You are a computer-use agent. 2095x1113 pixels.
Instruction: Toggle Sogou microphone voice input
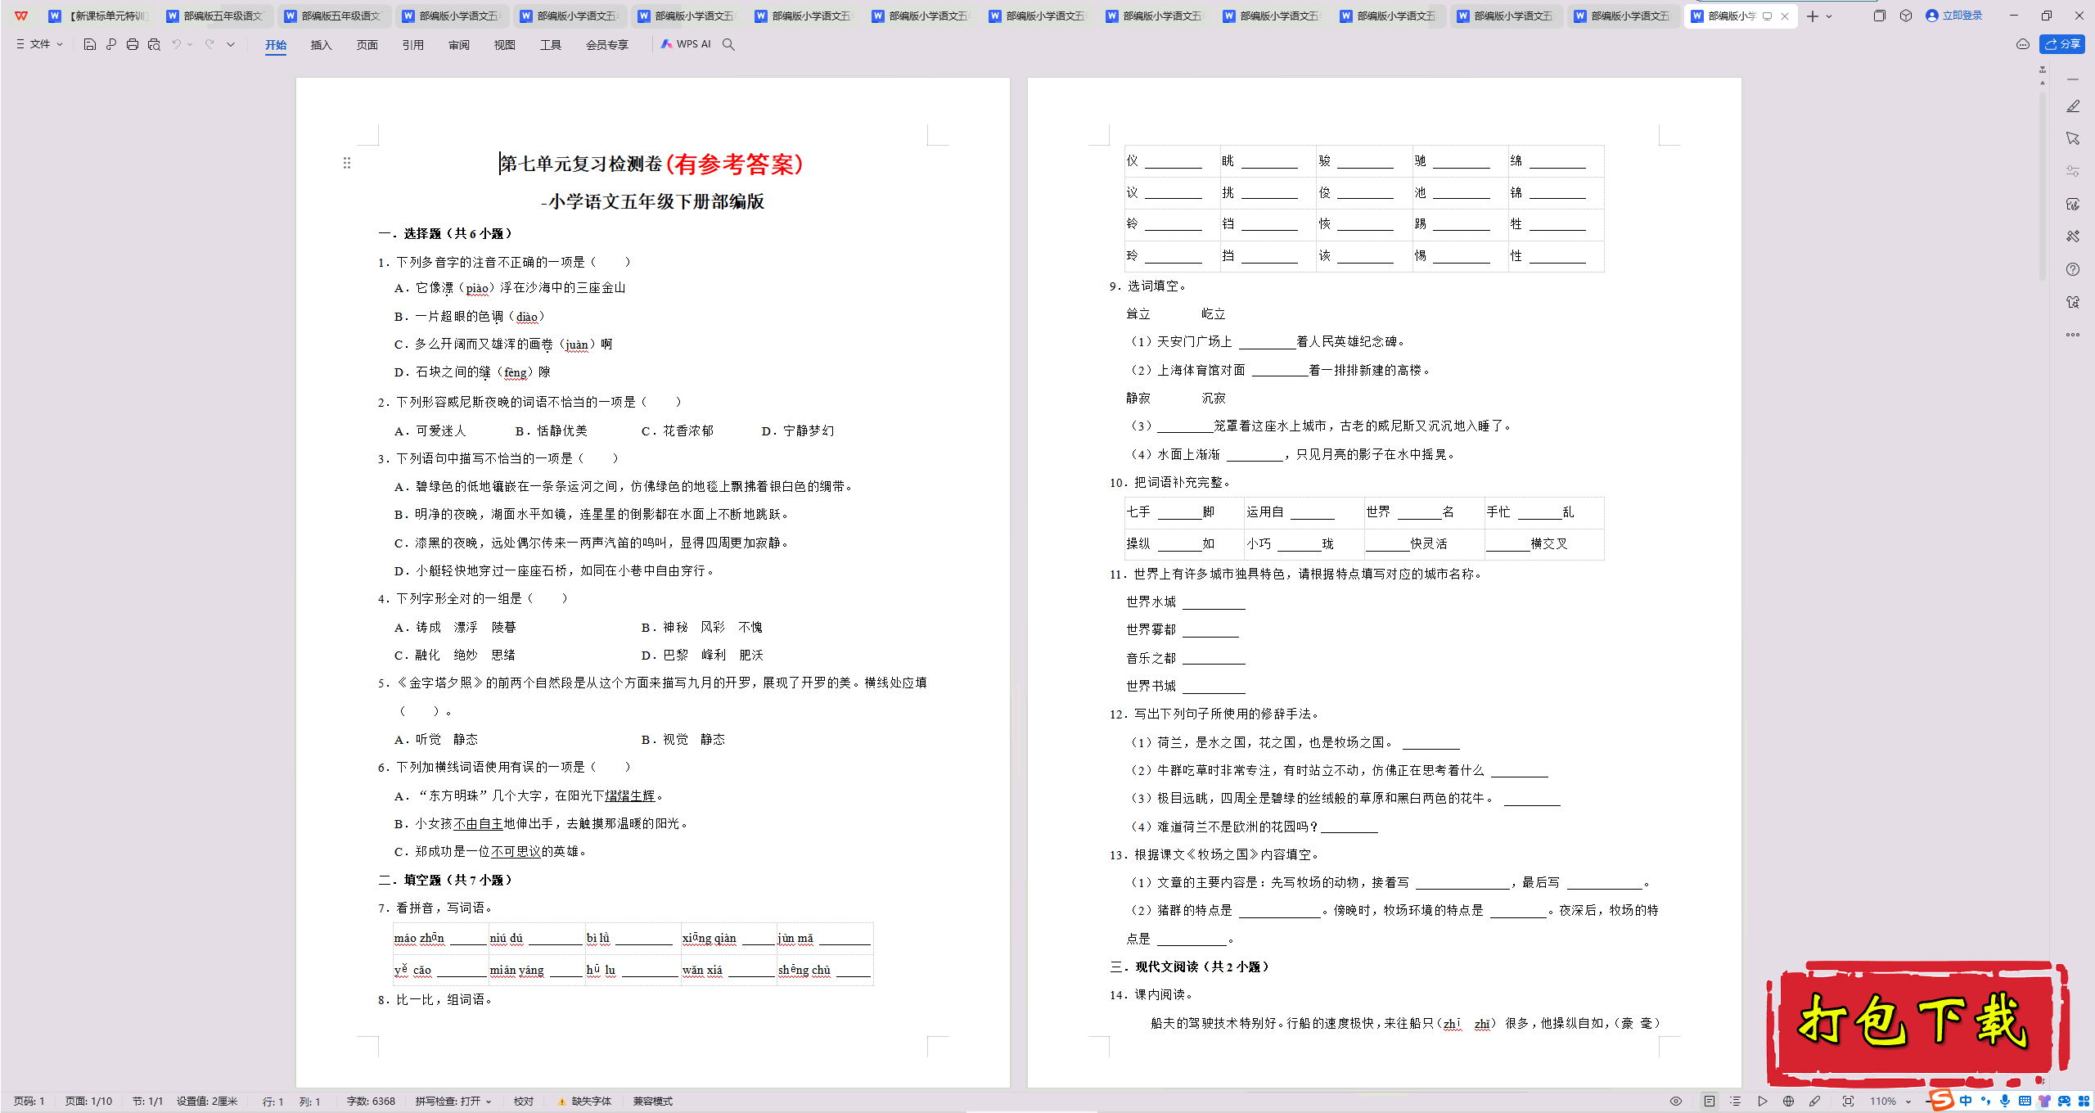click(2005, 1102)
